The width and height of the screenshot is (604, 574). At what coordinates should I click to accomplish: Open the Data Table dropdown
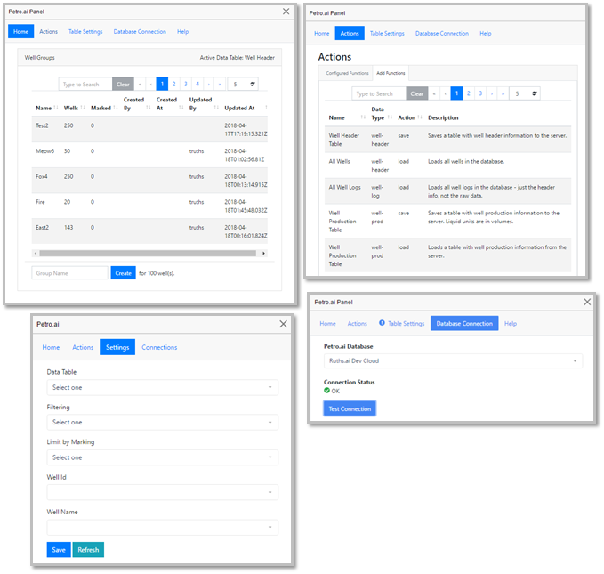[162, 387]
